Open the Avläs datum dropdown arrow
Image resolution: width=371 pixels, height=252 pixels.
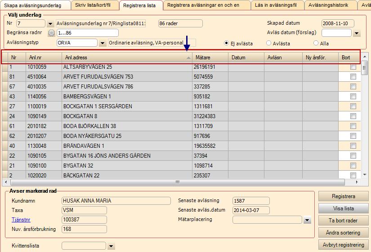coord(357,33)
